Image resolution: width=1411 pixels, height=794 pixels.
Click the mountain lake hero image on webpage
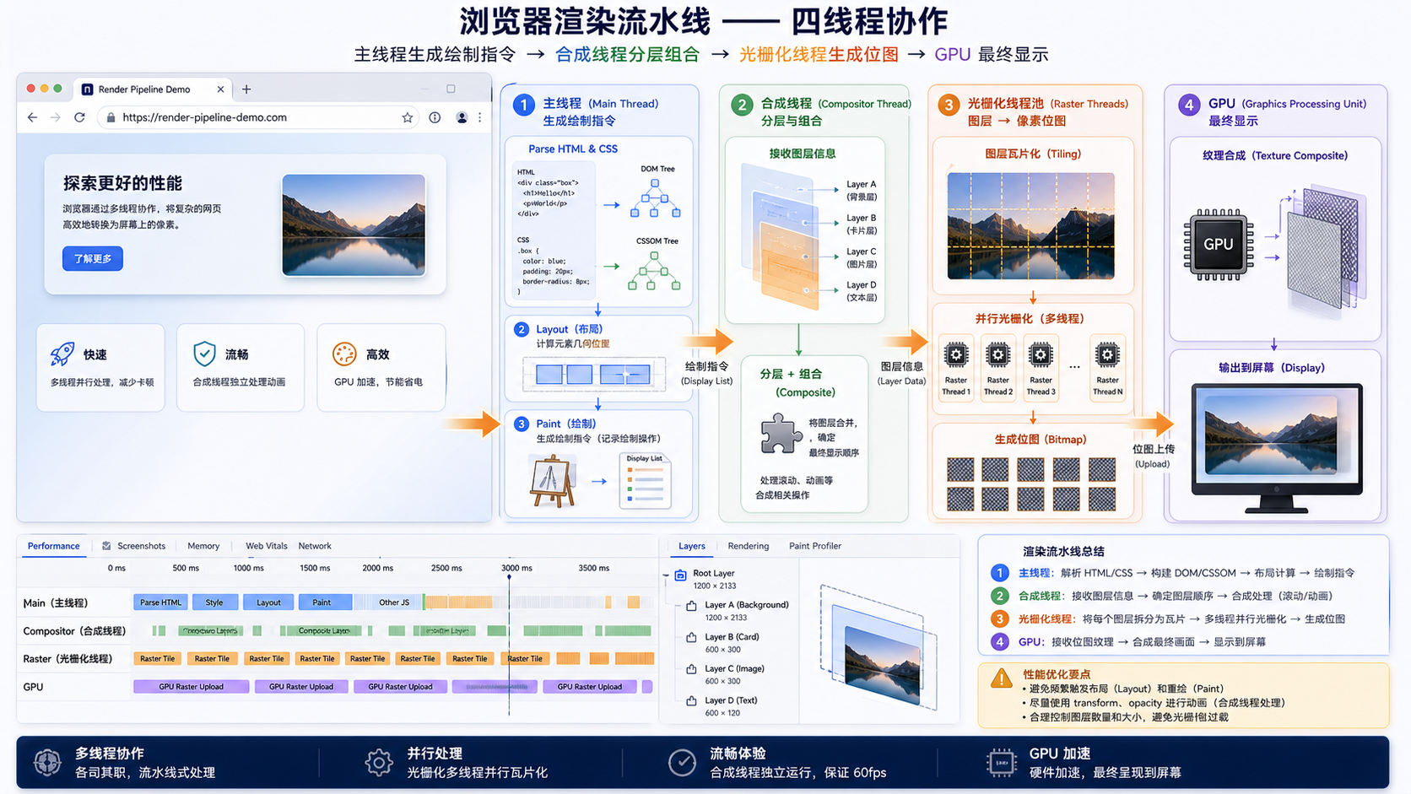[x=354, y=224]
